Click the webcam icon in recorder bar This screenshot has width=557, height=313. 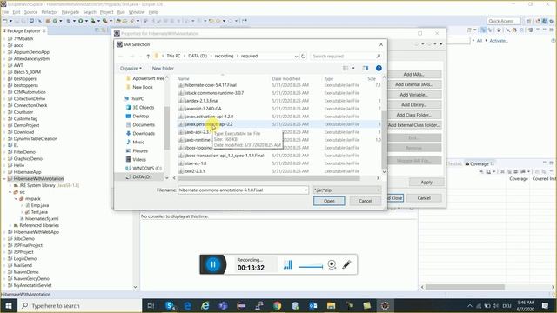coord(332,264)
